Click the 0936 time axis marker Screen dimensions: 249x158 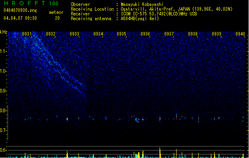pyautogui.click(x=145, y=34)
